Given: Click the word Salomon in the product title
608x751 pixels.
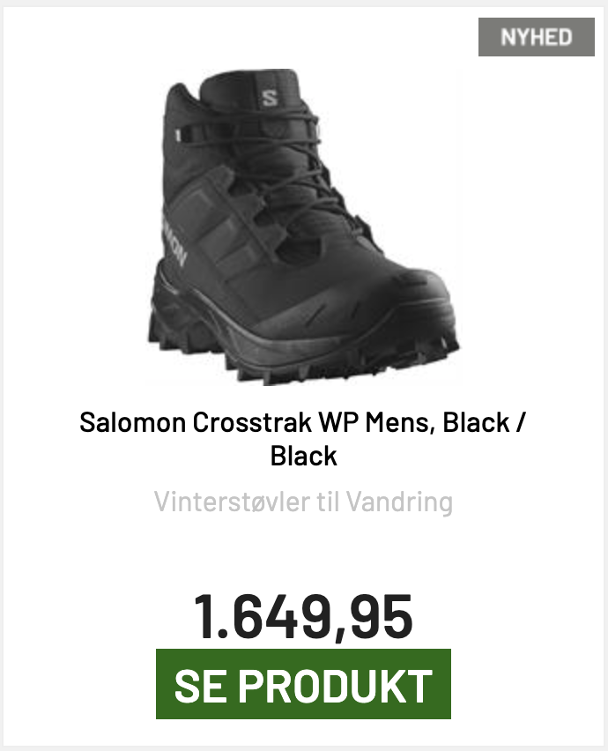Looking at the screenshot, I should 132,422.
